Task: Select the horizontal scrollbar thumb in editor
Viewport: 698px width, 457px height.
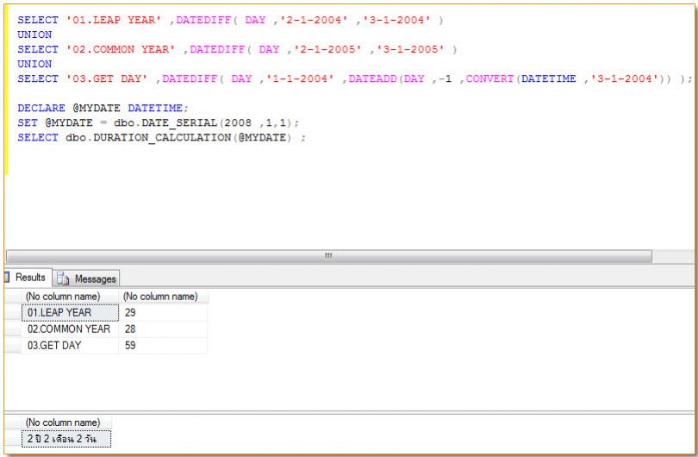Action: click(x=329, y=256)
